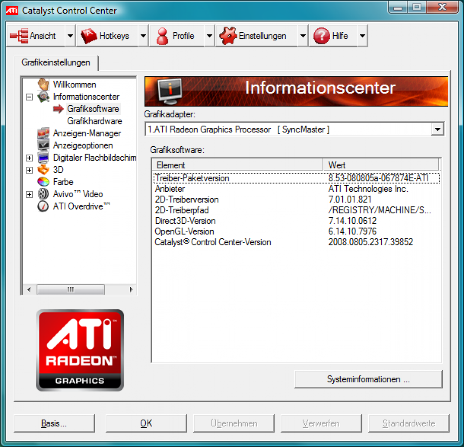Click the 3D cube icon
Screen dimensions: 464x447
pyautogui.click(x=43, y=170)
